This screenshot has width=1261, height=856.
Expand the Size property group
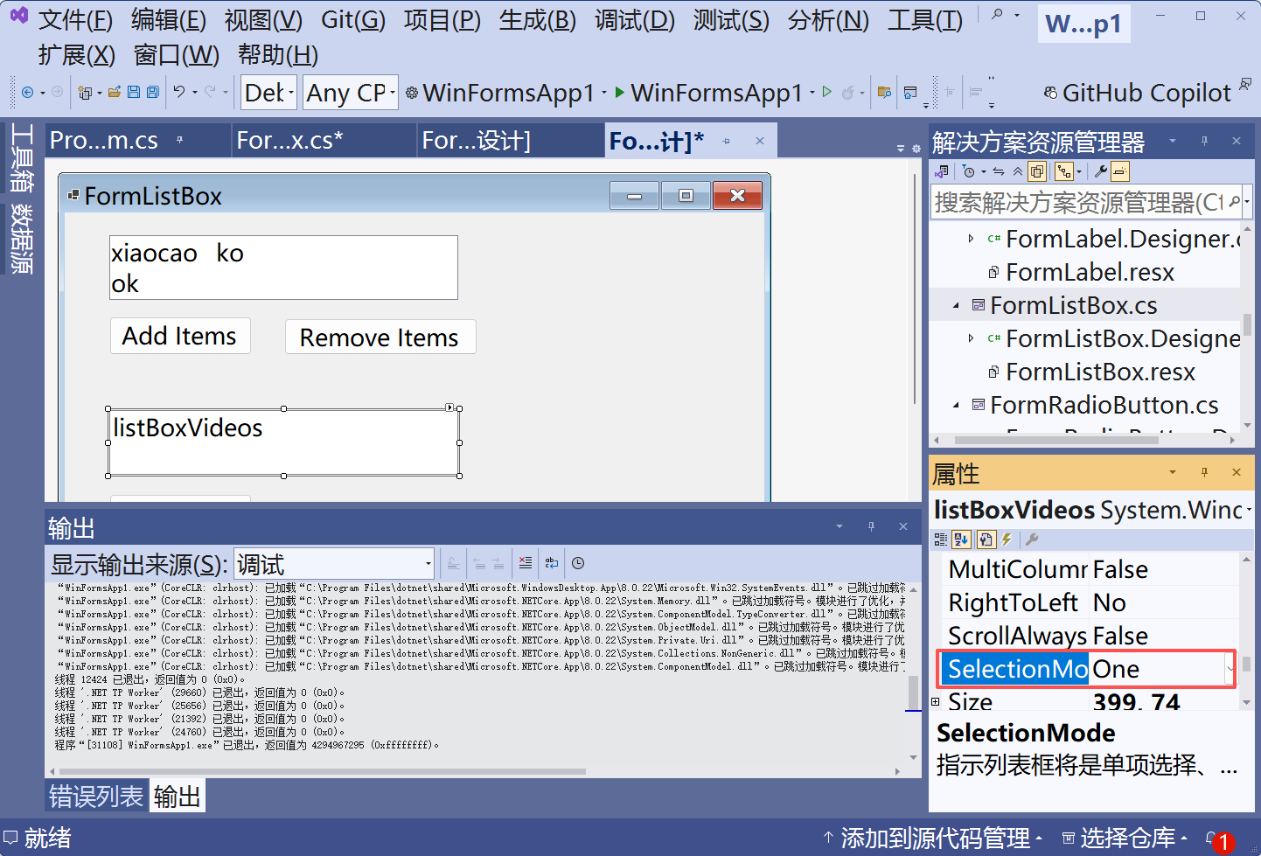coord(936,702)
